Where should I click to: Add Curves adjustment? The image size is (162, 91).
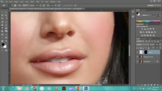coord(148,29)
